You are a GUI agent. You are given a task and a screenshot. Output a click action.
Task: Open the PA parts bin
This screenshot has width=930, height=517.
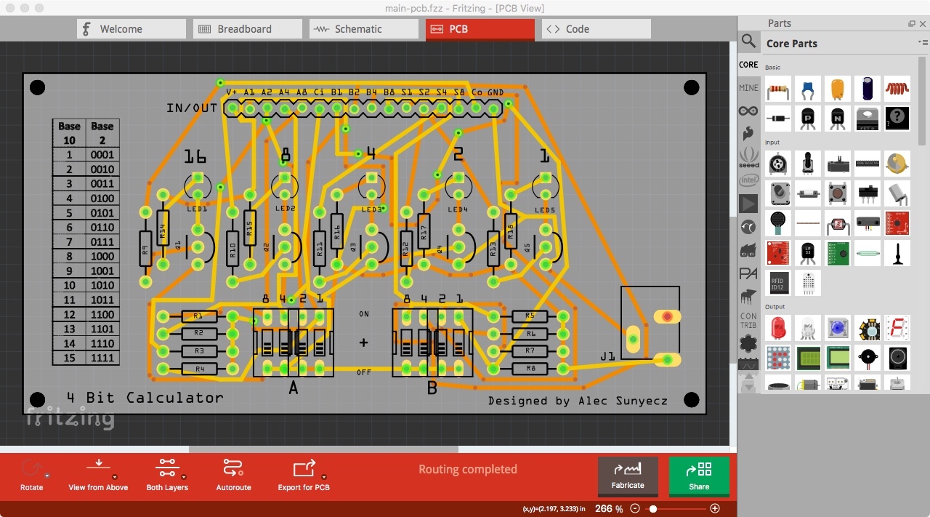click(748, 273)
